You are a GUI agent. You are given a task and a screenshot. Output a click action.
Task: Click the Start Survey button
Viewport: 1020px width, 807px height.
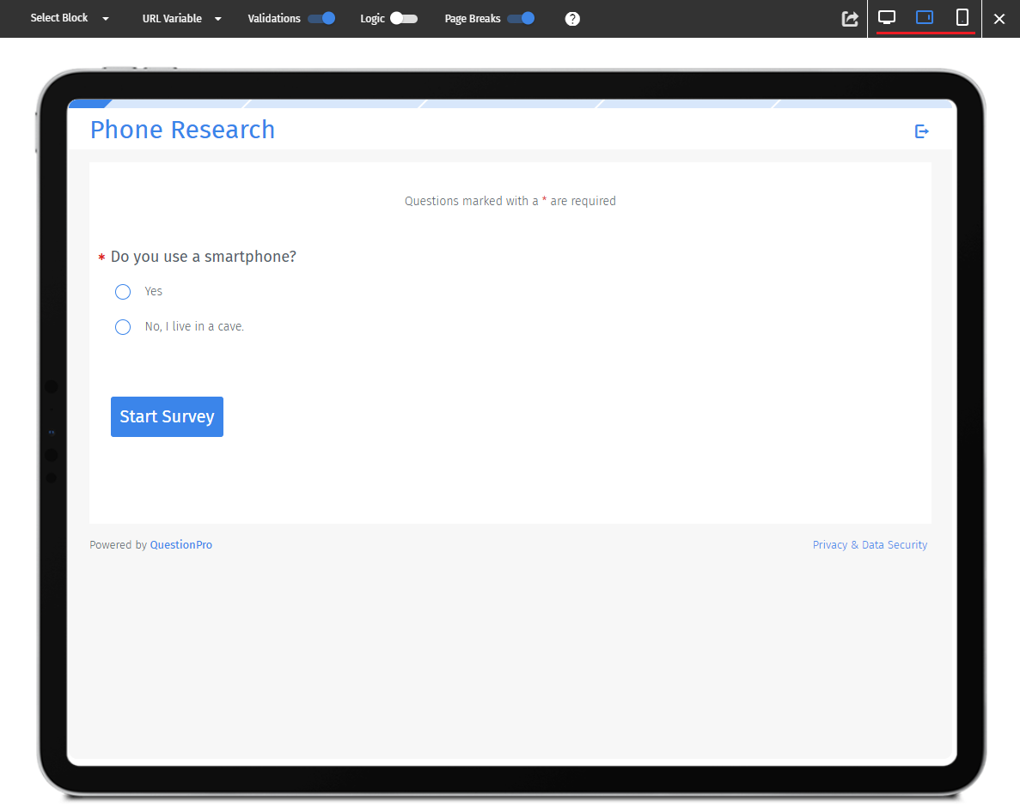(x=167, y=416)
